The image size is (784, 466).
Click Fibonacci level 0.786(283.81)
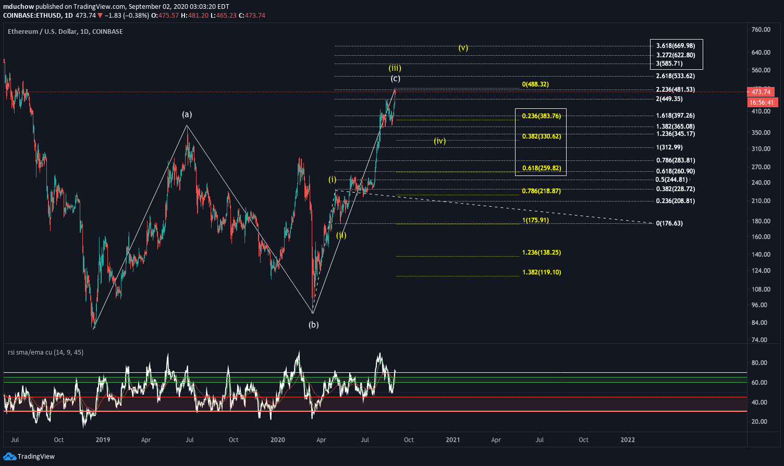point(676,160)
